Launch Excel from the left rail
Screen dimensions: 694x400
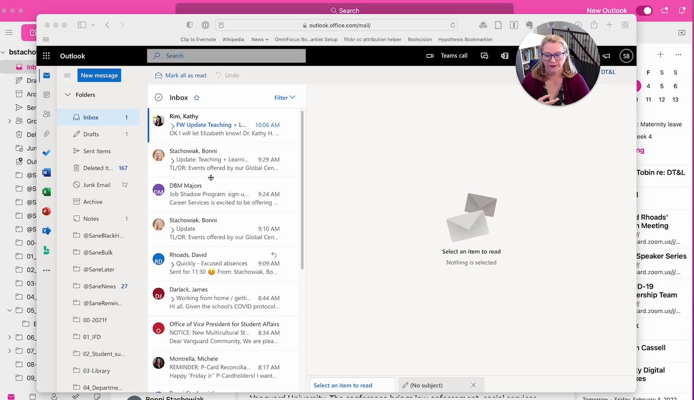tap(47, 192)
